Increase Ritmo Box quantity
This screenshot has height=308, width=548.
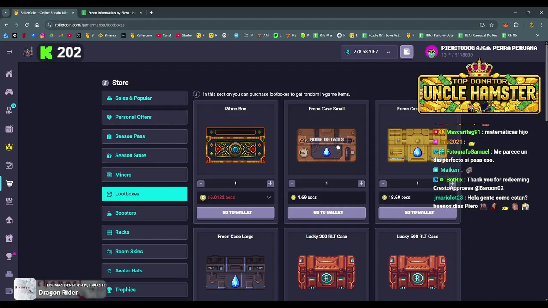point(270,184)
